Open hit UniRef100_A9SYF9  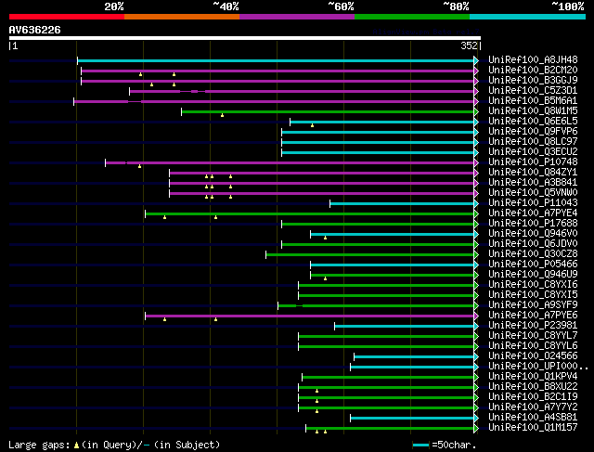click(533, 305)
